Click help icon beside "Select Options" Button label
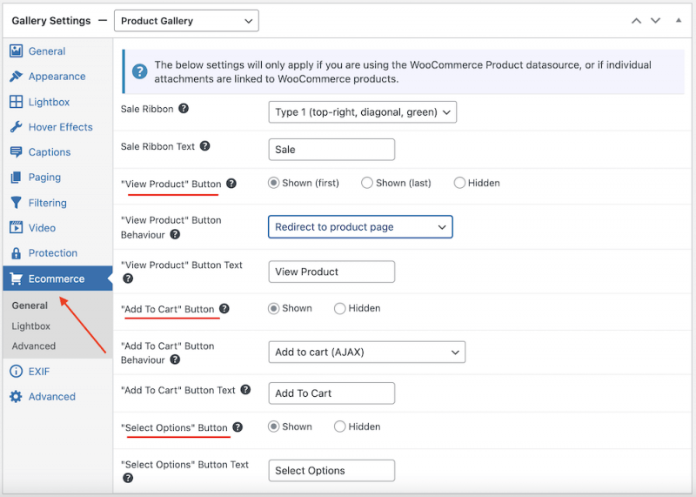Screen dimensions: 696x497 pyautogui.click(x=238, y=428)
